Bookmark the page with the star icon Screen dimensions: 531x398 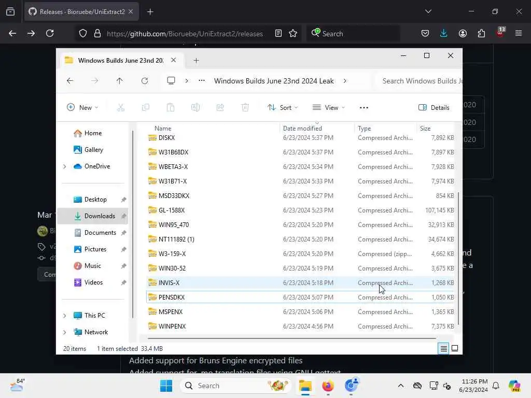click(294, 34)
